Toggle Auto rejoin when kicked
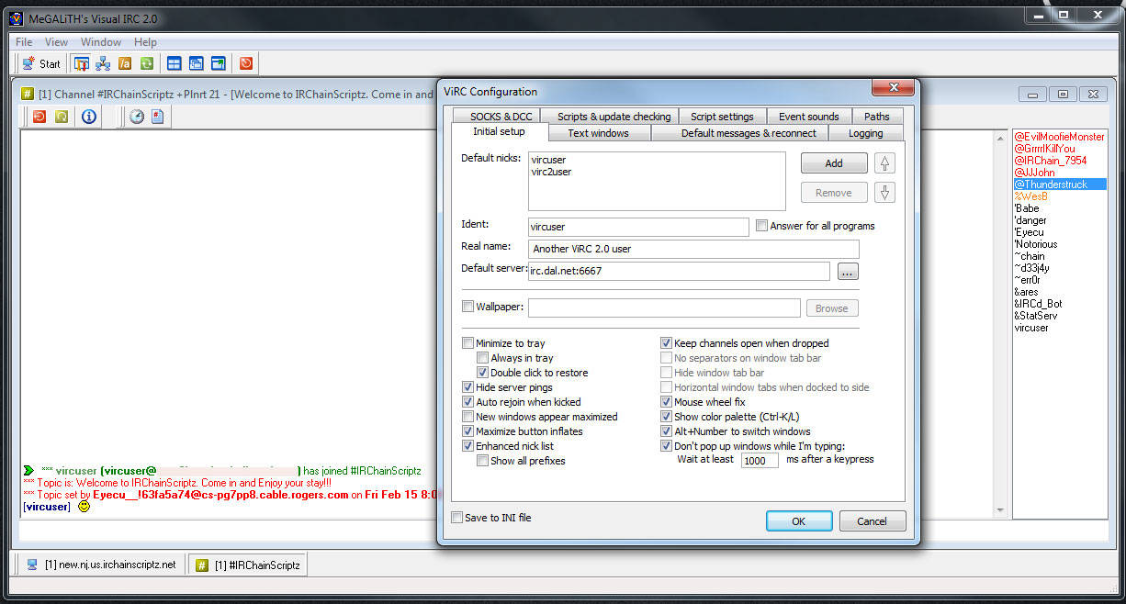This screenshot has height=604, width=1126. (x=468, y=402)
